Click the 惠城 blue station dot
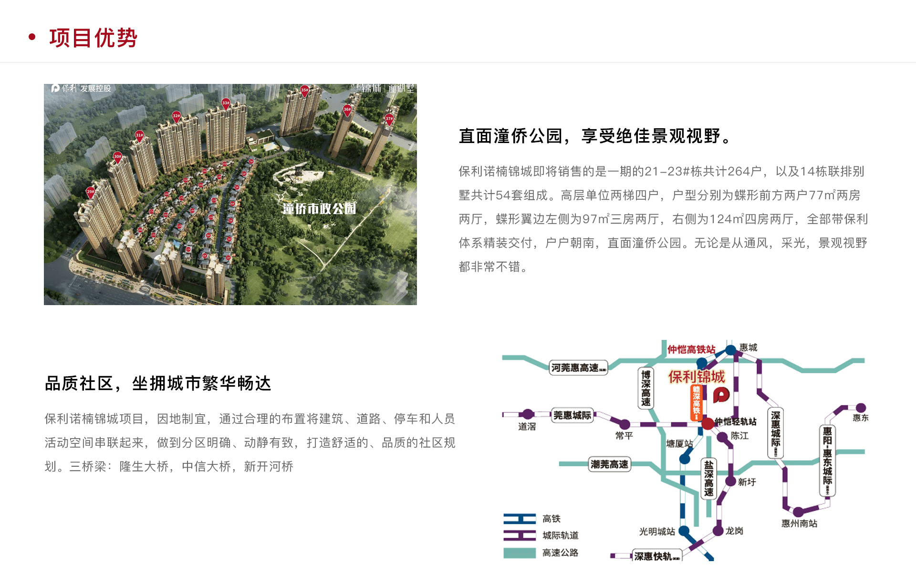Screen dimensions: 916x574 (x=730, y=351)
